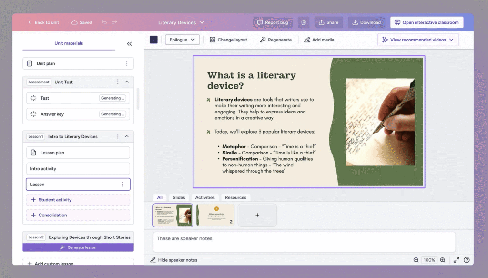Add a Consolidation

pyautogui.click(x=78, y=215)
